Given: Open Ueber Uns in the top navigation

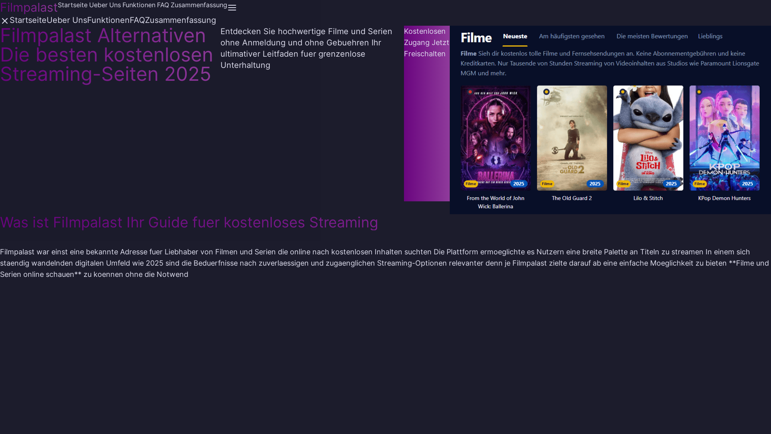Looking at the screenshot, I should [105, 5].
